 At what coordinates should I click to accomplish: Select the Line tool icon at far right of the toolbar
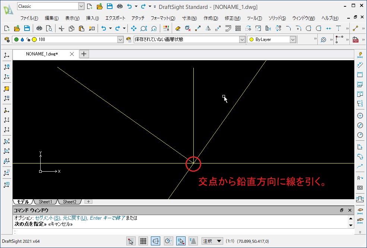[355, 29]
